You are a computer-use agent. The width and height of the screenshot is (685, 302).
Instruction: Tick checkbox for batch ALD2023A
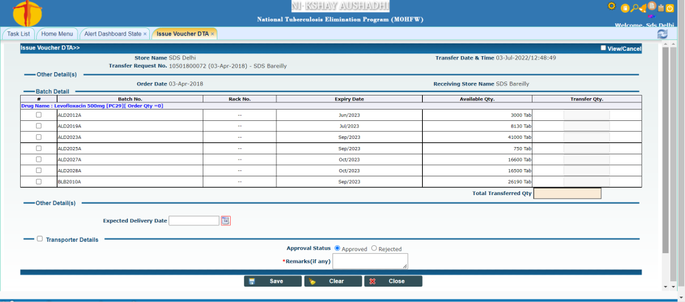38,137
